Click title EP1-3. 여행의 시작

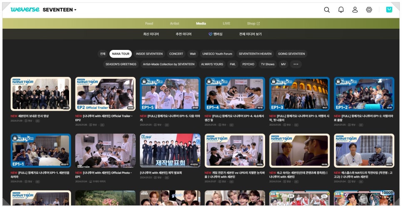click(x=299, y=118)
